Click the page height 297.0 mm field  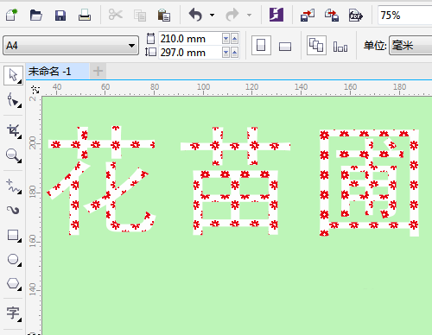190,53
